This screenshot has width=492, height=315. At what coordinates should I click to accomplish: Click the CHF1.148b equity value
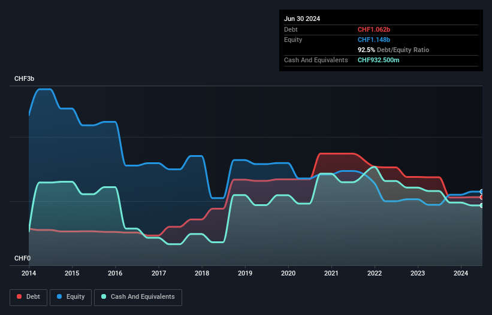pyautogui.click(x=374, y=40)
